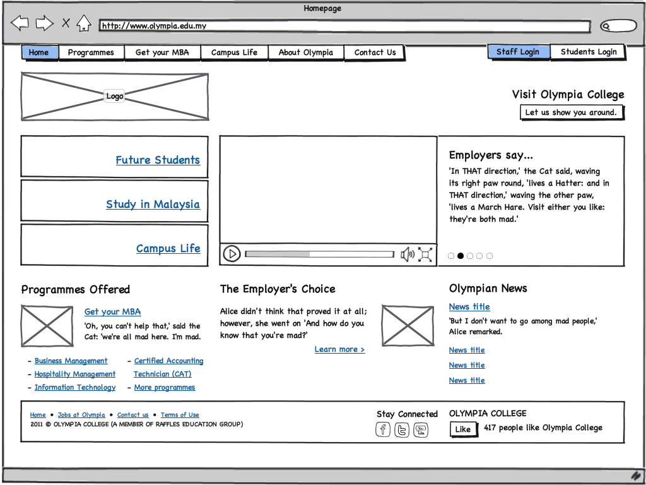This screenshot has width=646, height=485.
Task: Click the Get your MBA image placeholder
Action: click(47, 326)
